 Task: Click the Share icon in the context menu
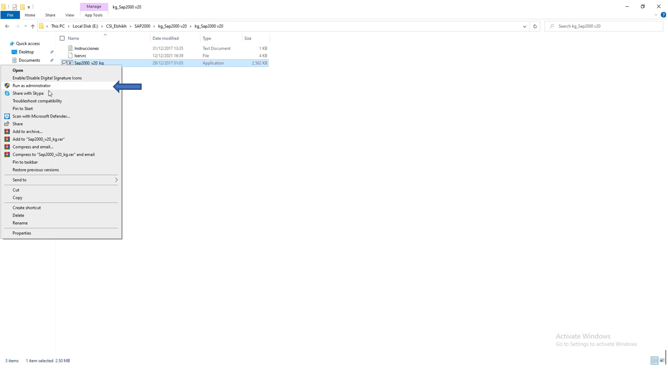click(7, 124)
